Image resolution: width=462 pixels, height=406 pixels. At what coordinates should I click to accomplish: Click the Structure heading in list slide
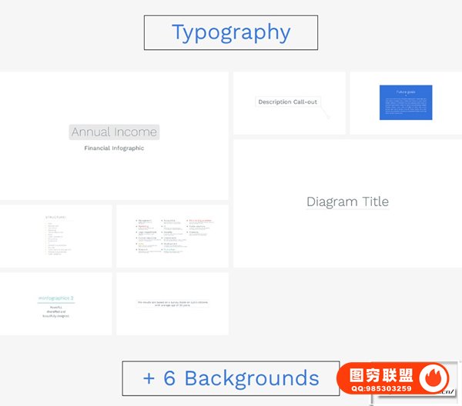pyautogui.click(x=56, y=217)
